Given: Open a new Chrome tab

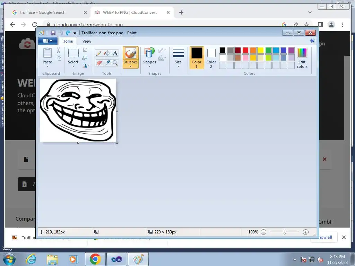Looking at the screenshot, I should tap(181, 12).
